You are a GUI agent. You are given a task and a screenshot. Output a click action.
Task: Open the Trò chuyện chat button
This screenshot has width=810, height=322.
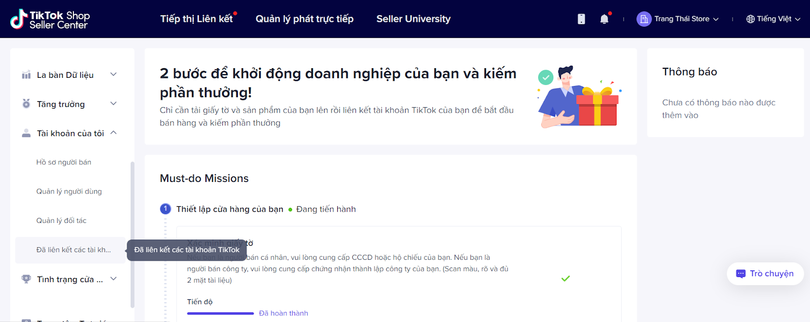coord(765,273)
